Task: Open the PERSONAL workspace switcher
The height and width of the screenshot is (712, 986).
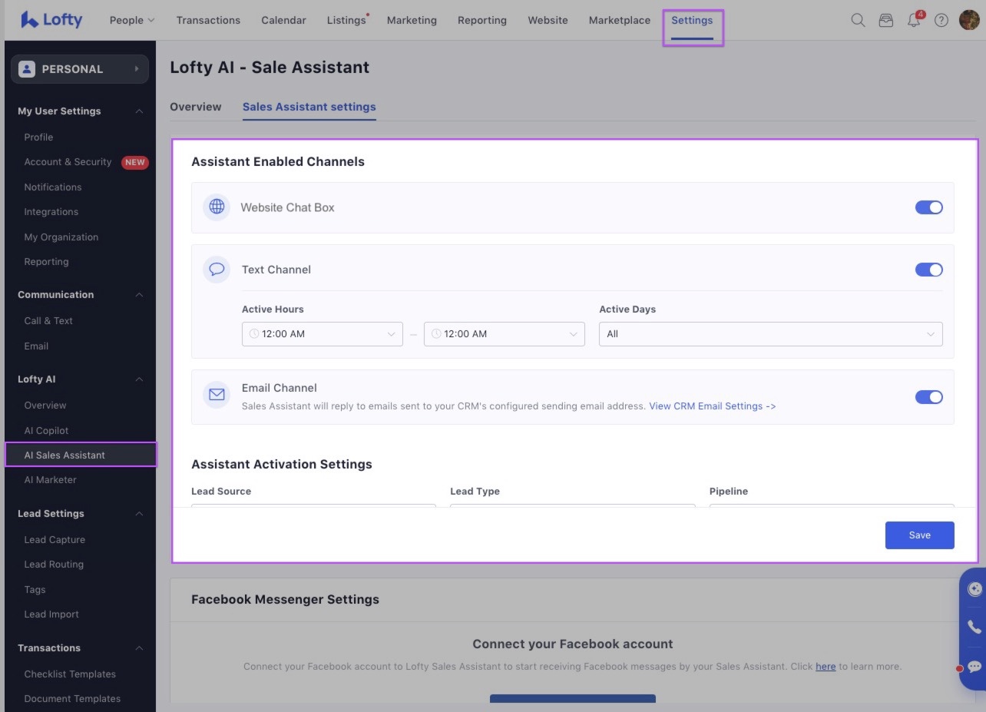Action: [x=80, y=69]
